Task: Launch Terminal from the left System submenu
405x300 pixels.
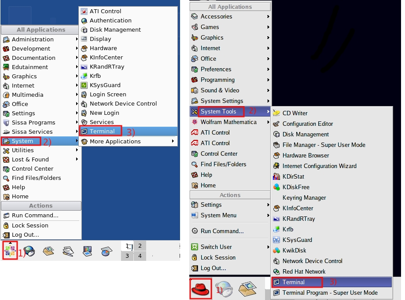Action: (x=129, y=131)
